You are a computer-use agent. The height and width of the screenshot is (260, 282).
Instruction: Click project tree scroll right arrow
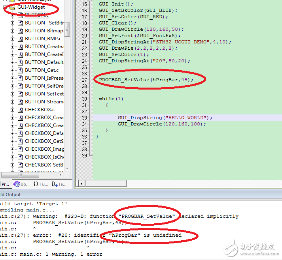pyautogui.click(x=60, y=175)
